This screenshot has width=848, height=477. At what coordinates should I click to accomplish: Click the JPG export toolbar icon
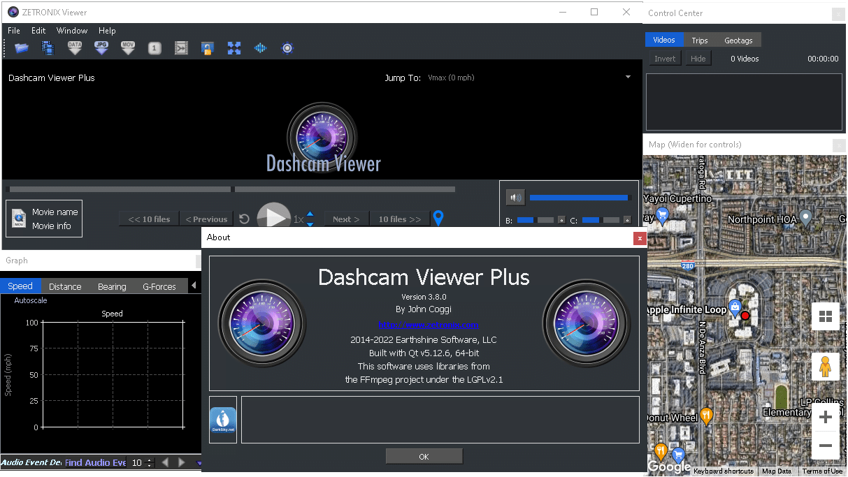[101, 48]
